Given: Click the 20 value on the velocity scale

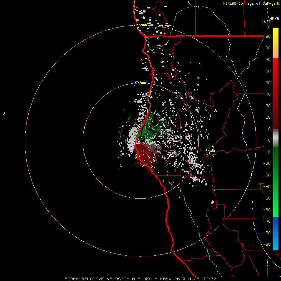Looking at the screenshot, I should (268, 117).
